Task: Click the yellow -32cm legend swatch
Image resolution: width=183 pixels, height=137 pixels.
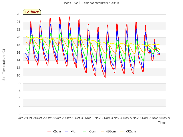Action: coord(122,132)
